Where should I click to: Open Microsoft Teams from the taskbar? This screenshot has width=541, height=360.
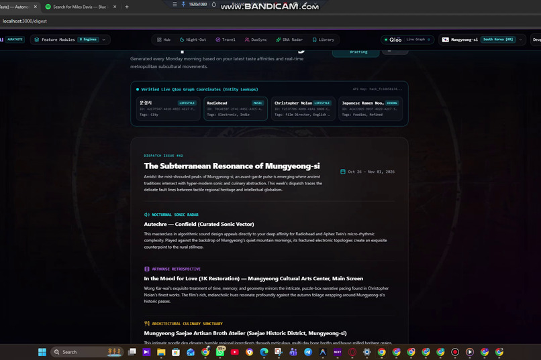293,352
